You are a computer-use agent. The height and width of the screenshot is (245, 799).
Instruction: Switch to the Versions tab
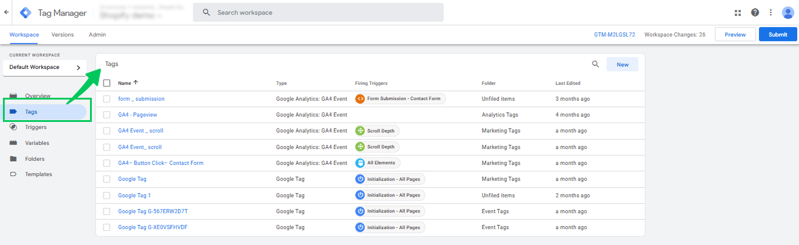[x=63, y=35]
